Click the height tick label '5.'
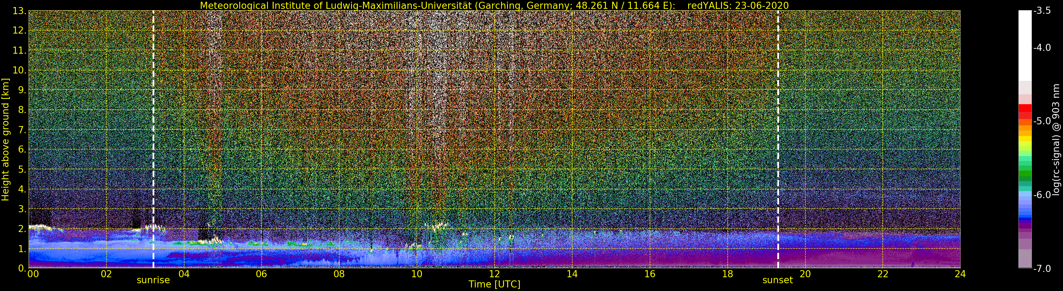This screenshot has width=1063, height=291. 22,169
